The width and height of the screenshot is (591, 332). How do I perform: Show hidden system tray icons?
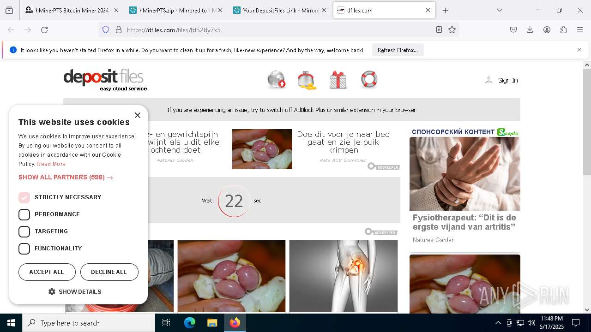pos(498,323)
